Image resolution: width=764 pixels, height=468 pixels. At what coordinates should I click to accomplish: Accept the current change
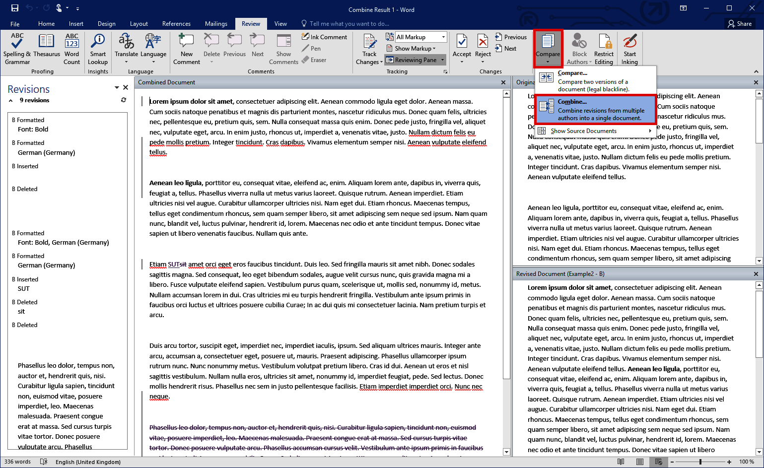[462, 49]
